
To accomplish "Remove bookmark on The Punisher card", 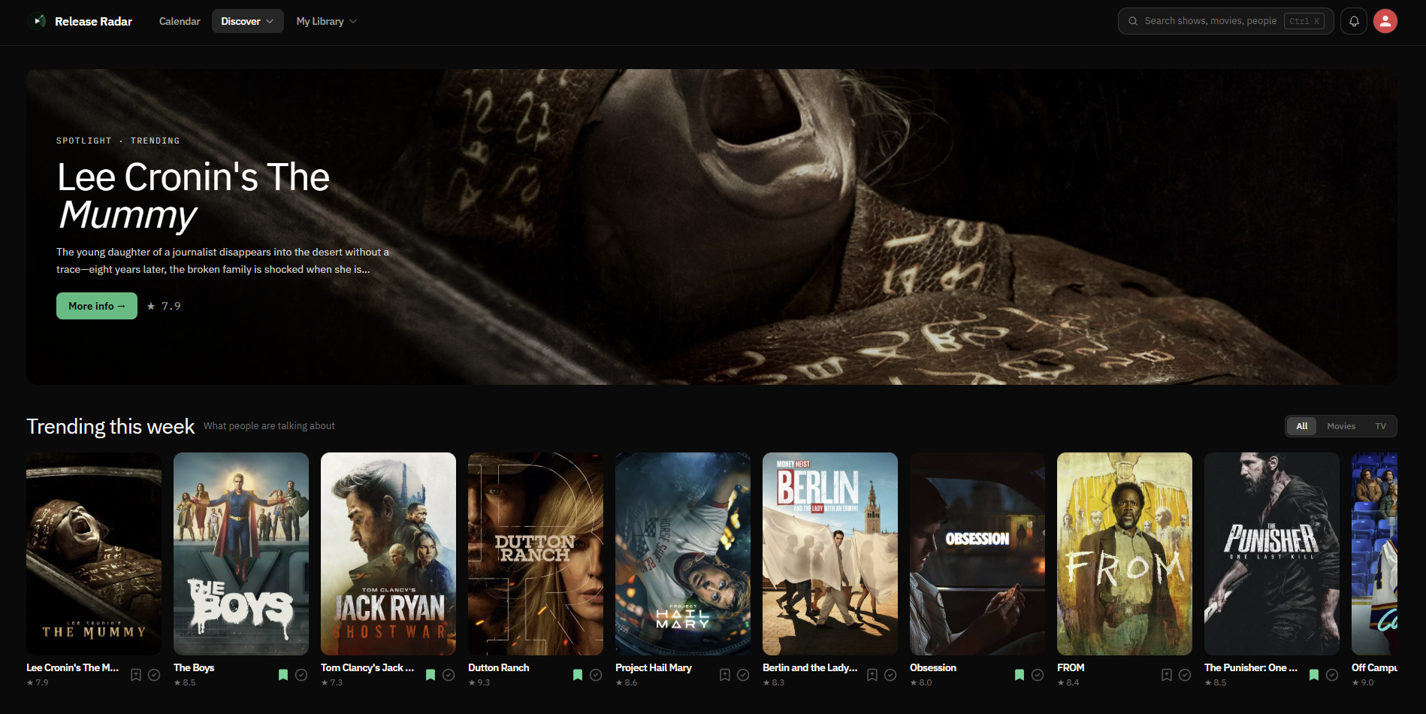I will click(x=1314, y=675).
